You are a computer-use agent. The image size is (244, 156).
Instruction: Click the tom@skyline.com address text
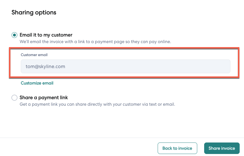coord(45,66)
